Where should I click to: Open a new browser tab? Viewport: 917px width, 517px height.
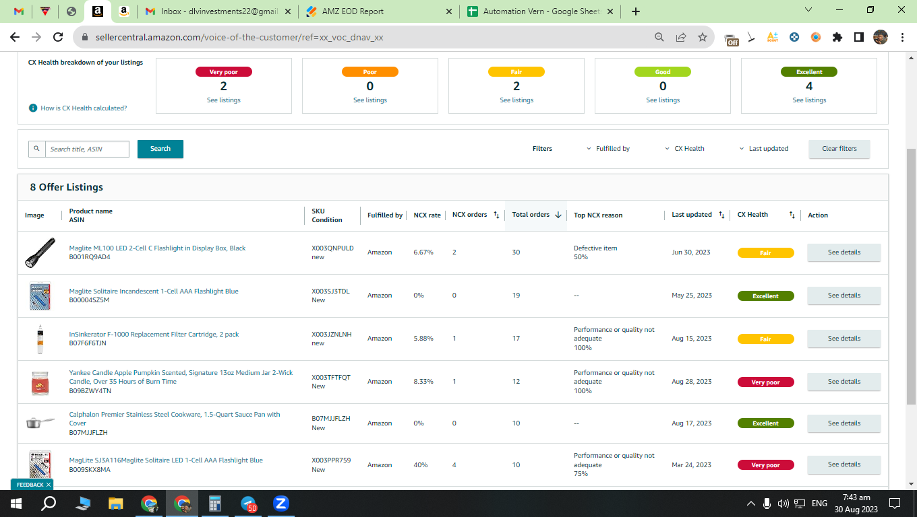pyautogui.click(x=635, y=11)
